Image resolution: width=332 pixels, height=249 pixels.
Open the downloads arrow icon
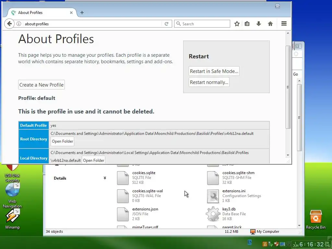pos(258,24)
